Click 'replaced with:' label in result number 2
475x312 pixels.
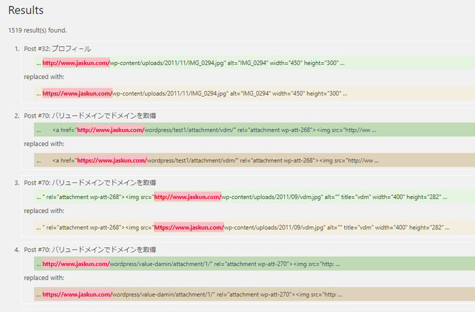(44, 144)
